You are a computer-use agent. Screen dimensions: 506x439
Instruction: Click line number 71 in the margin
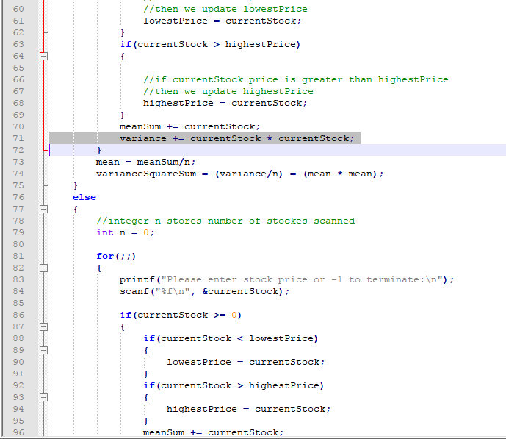point(18,138)
